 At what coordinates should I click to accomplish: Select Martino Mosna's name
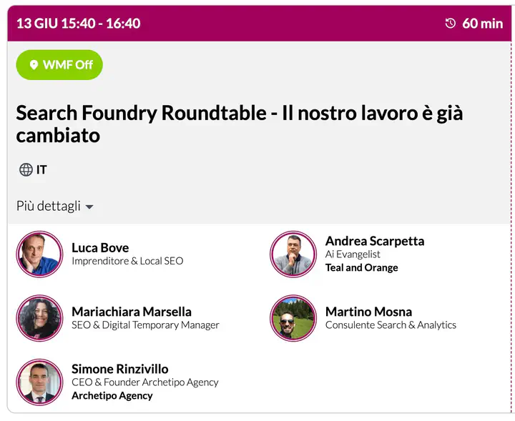pos(368,312)
